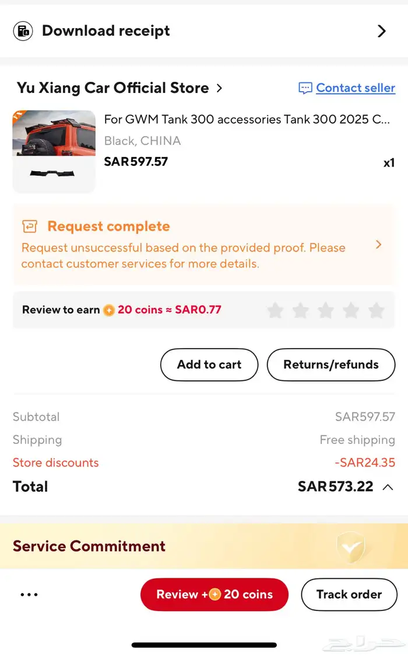Tap the Add to cart button
408x656 pixels.
(x=209, y=365)
